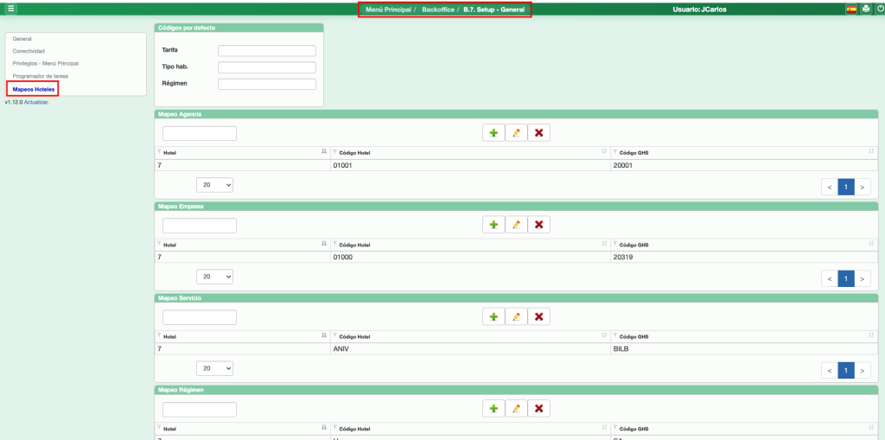Viewport: 885px width, 440px height.
Task: Click the Actualizar version link
Action: pos(36,102)
